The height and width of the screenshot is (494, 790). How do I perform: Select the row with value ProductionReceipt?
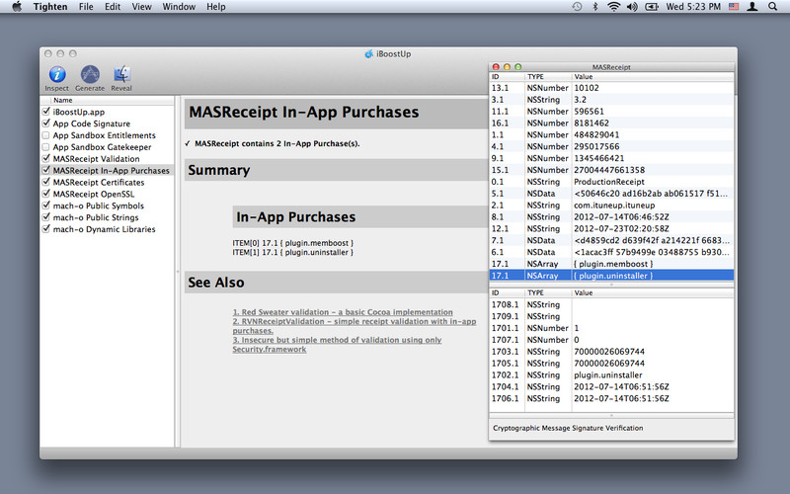click(611, 182)
